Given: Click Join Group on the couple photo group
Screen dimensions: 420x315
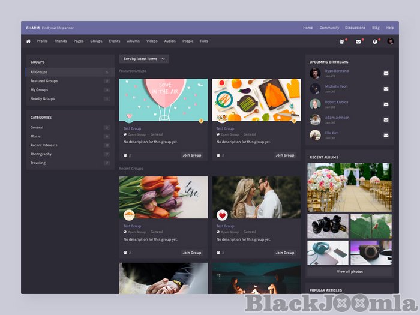Looking at the screenshot, I should click(x=285, y=253).
